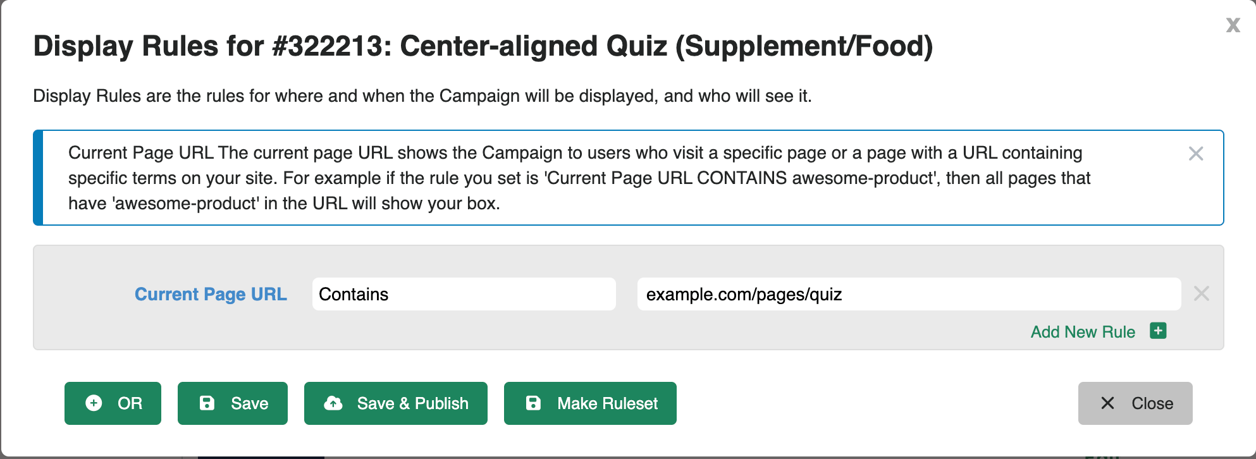Dismiss the Current Page URL info notice

click(x=1196, y=154)
